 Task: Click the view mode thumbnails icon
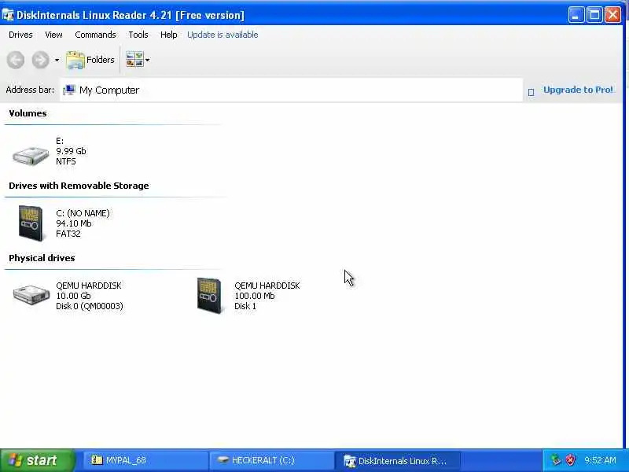(x=134, y=60)
